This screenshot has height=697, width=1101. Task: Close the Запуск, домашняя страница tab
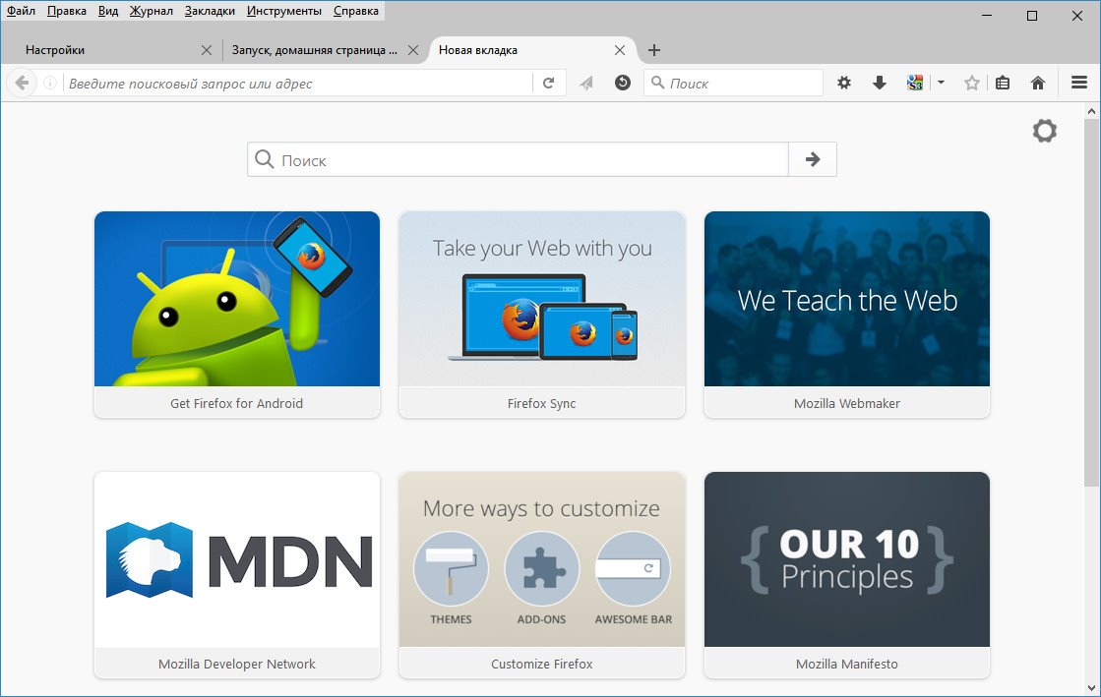pyautogui.click(x=413, y=50)
